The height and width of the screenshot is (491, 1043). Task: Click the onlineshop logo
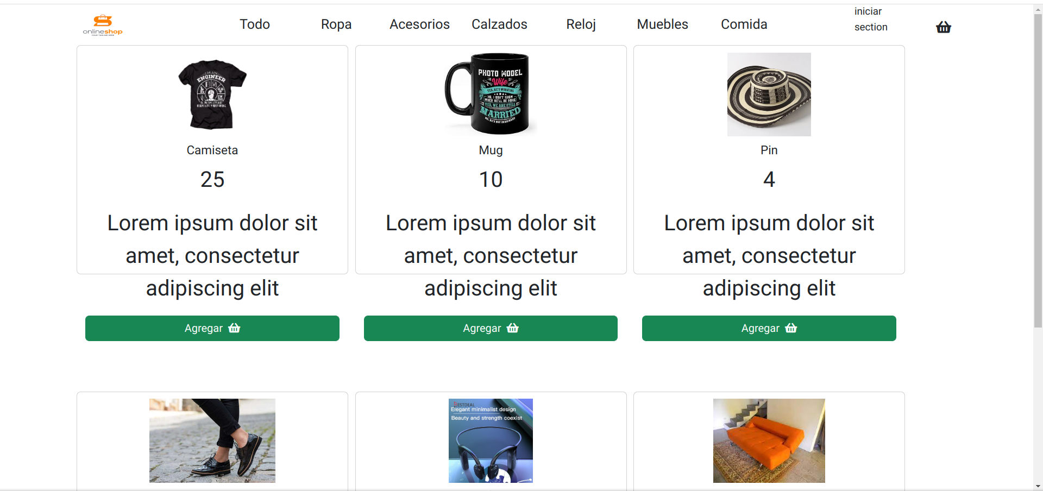[x=103, y=25]
